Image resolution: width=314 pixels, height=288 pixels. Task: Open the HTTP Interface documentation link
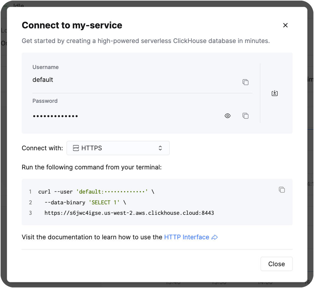point(191,237)
